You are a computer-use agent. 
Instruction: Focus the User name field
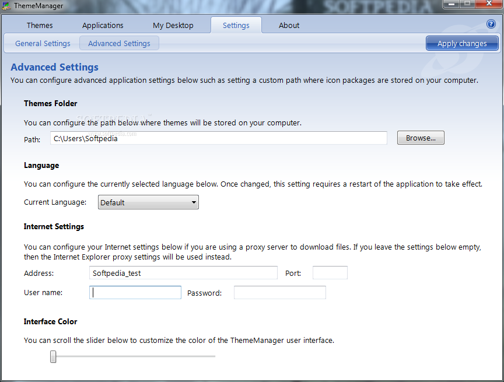point(135,292)
